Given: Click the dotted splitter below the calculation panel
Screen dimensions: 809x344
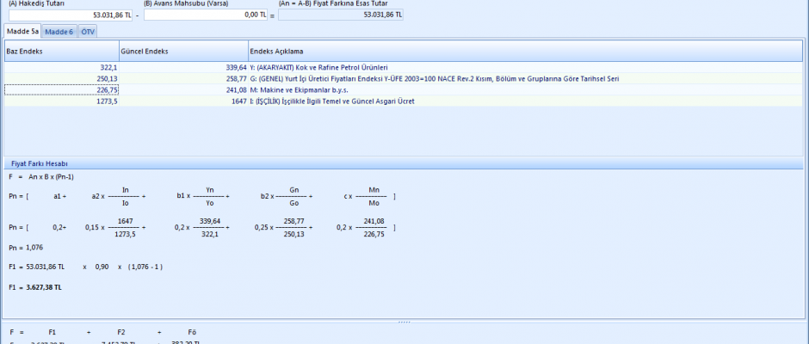Looking at the screenshot, I should tap(404, 322).
